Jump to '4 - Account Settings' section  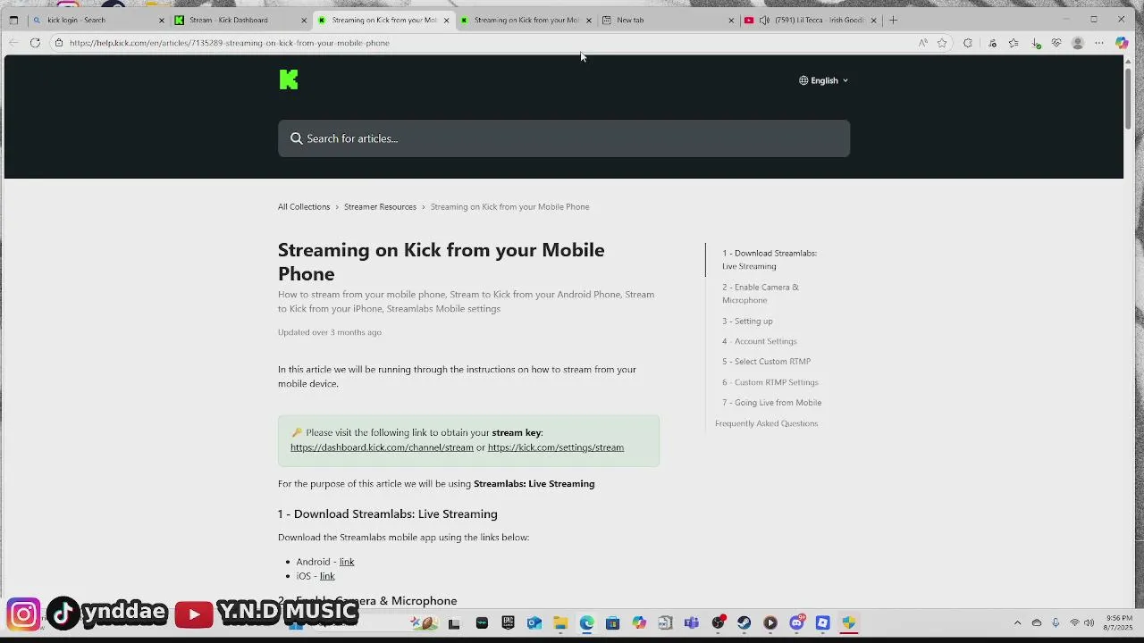[760, 341]
